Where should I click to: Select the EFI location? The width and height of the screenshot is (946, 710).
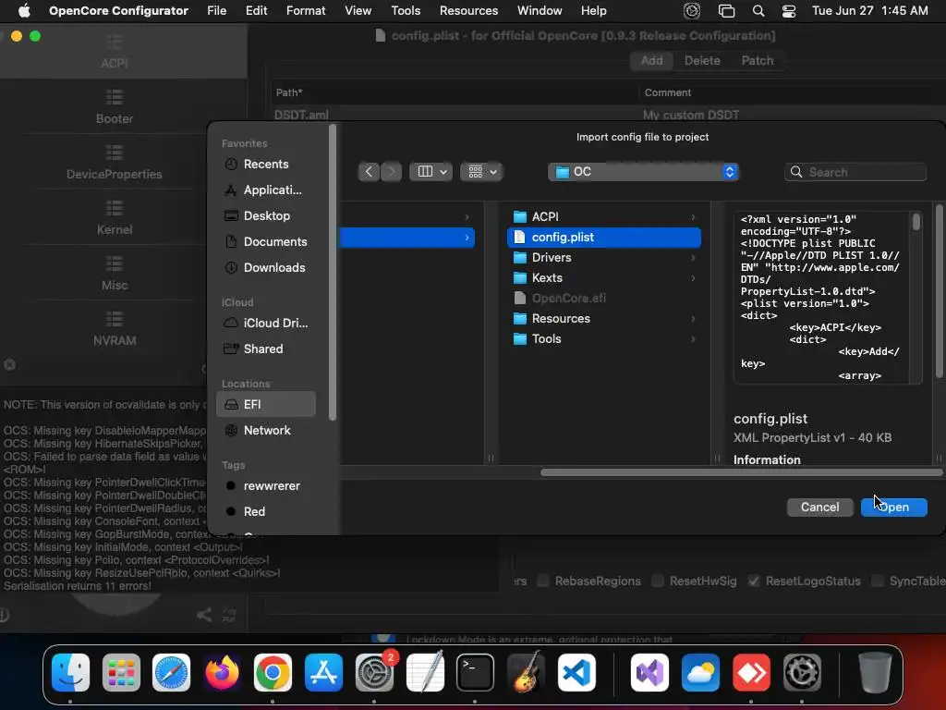tap(265, 405)
